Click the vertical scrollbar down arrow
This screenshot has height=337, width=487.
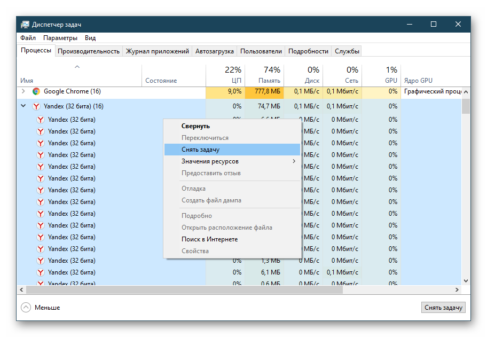click(466, 280)
